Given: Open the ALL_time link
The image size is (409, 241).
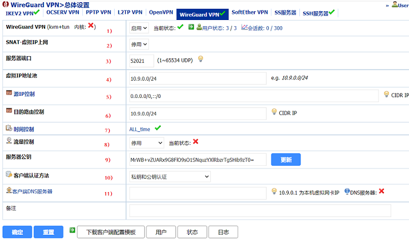Looking at the screenshot, I should pos(140,129).
